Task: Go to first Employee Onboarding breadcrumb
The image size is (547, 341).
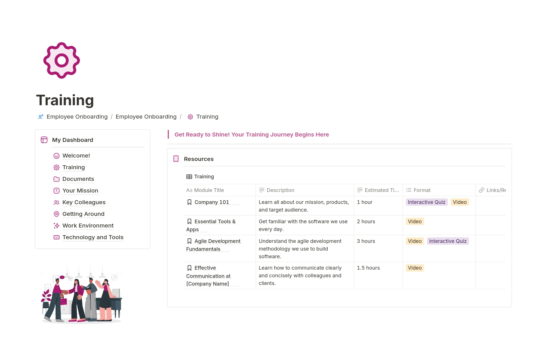Action: (77, 117)
